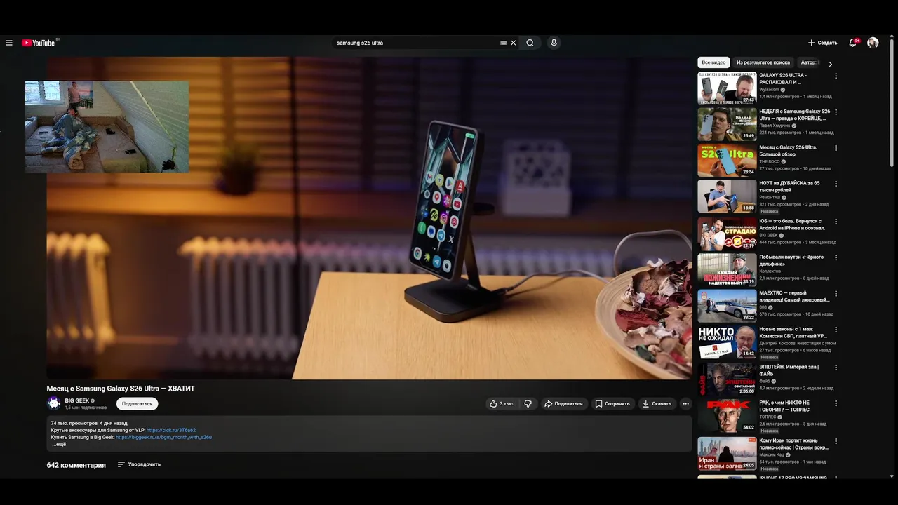
Task: Open options for Месяц с Galaxy S26 Ultra Большой обзор
Action: [836, 148]
